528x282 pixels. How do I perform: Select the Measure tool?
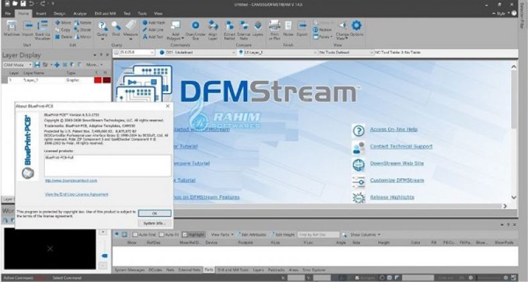131,29
